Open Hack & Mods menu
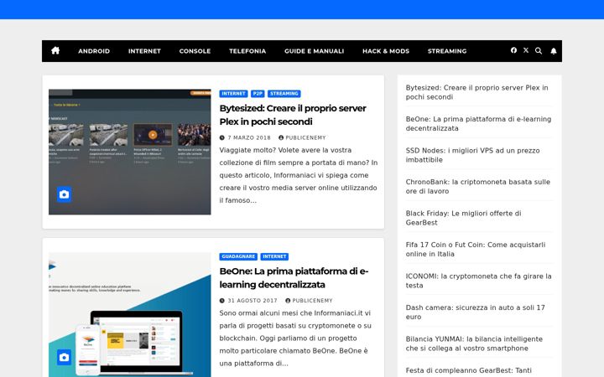Screen dimensions: 604x377 (386, 51)
